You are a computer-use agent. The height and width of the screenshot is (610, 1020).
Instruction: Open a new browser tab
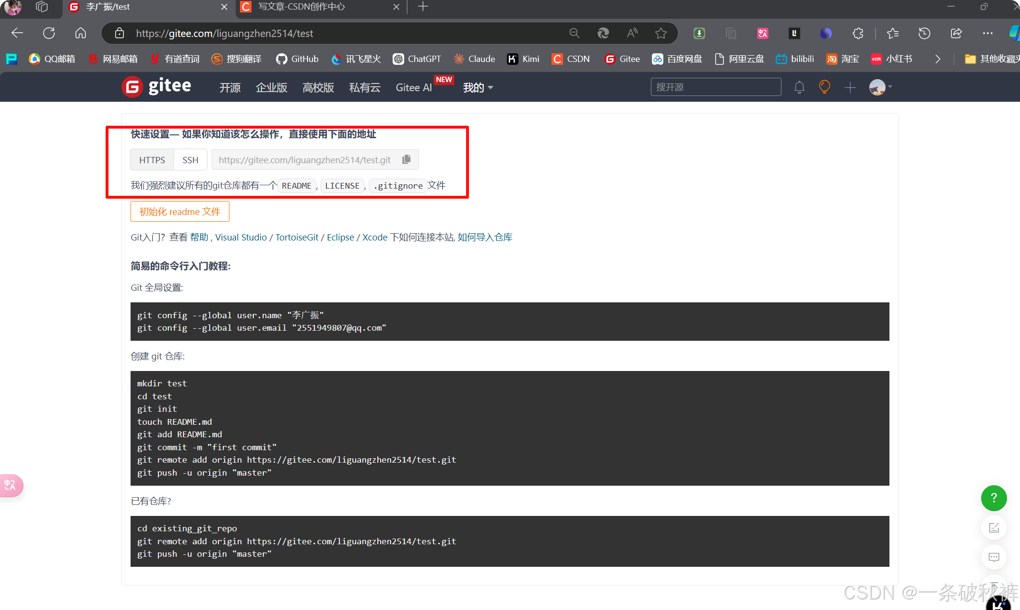pyautogui.click(x=423, y=7)
